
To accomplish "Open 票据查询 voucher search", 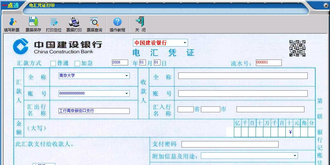I will [x=94, y=24].
